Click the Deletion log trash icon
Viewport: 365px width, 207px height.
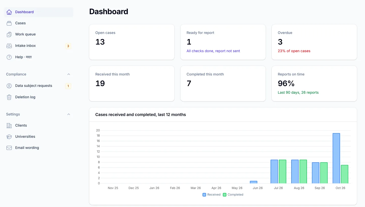coord(9,97)
